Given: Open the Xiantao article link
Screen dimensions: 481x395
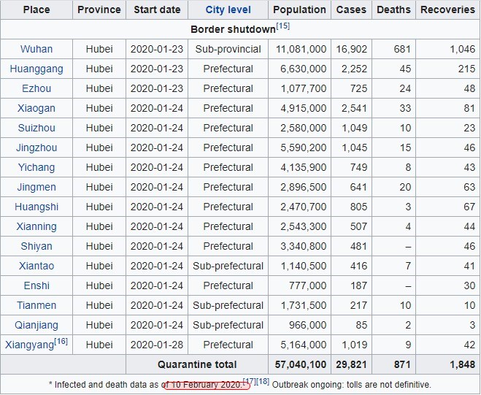Looking at the screenshot, I should click(x=36, y=266).
